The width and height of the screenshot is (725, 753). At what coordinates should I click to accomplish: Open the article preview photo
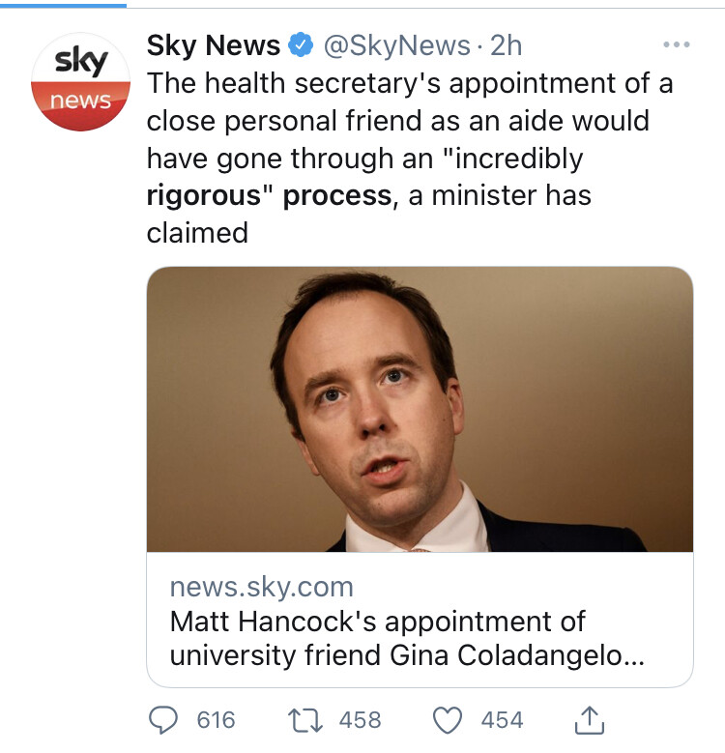pyautogui.click(x=420, y=409)
